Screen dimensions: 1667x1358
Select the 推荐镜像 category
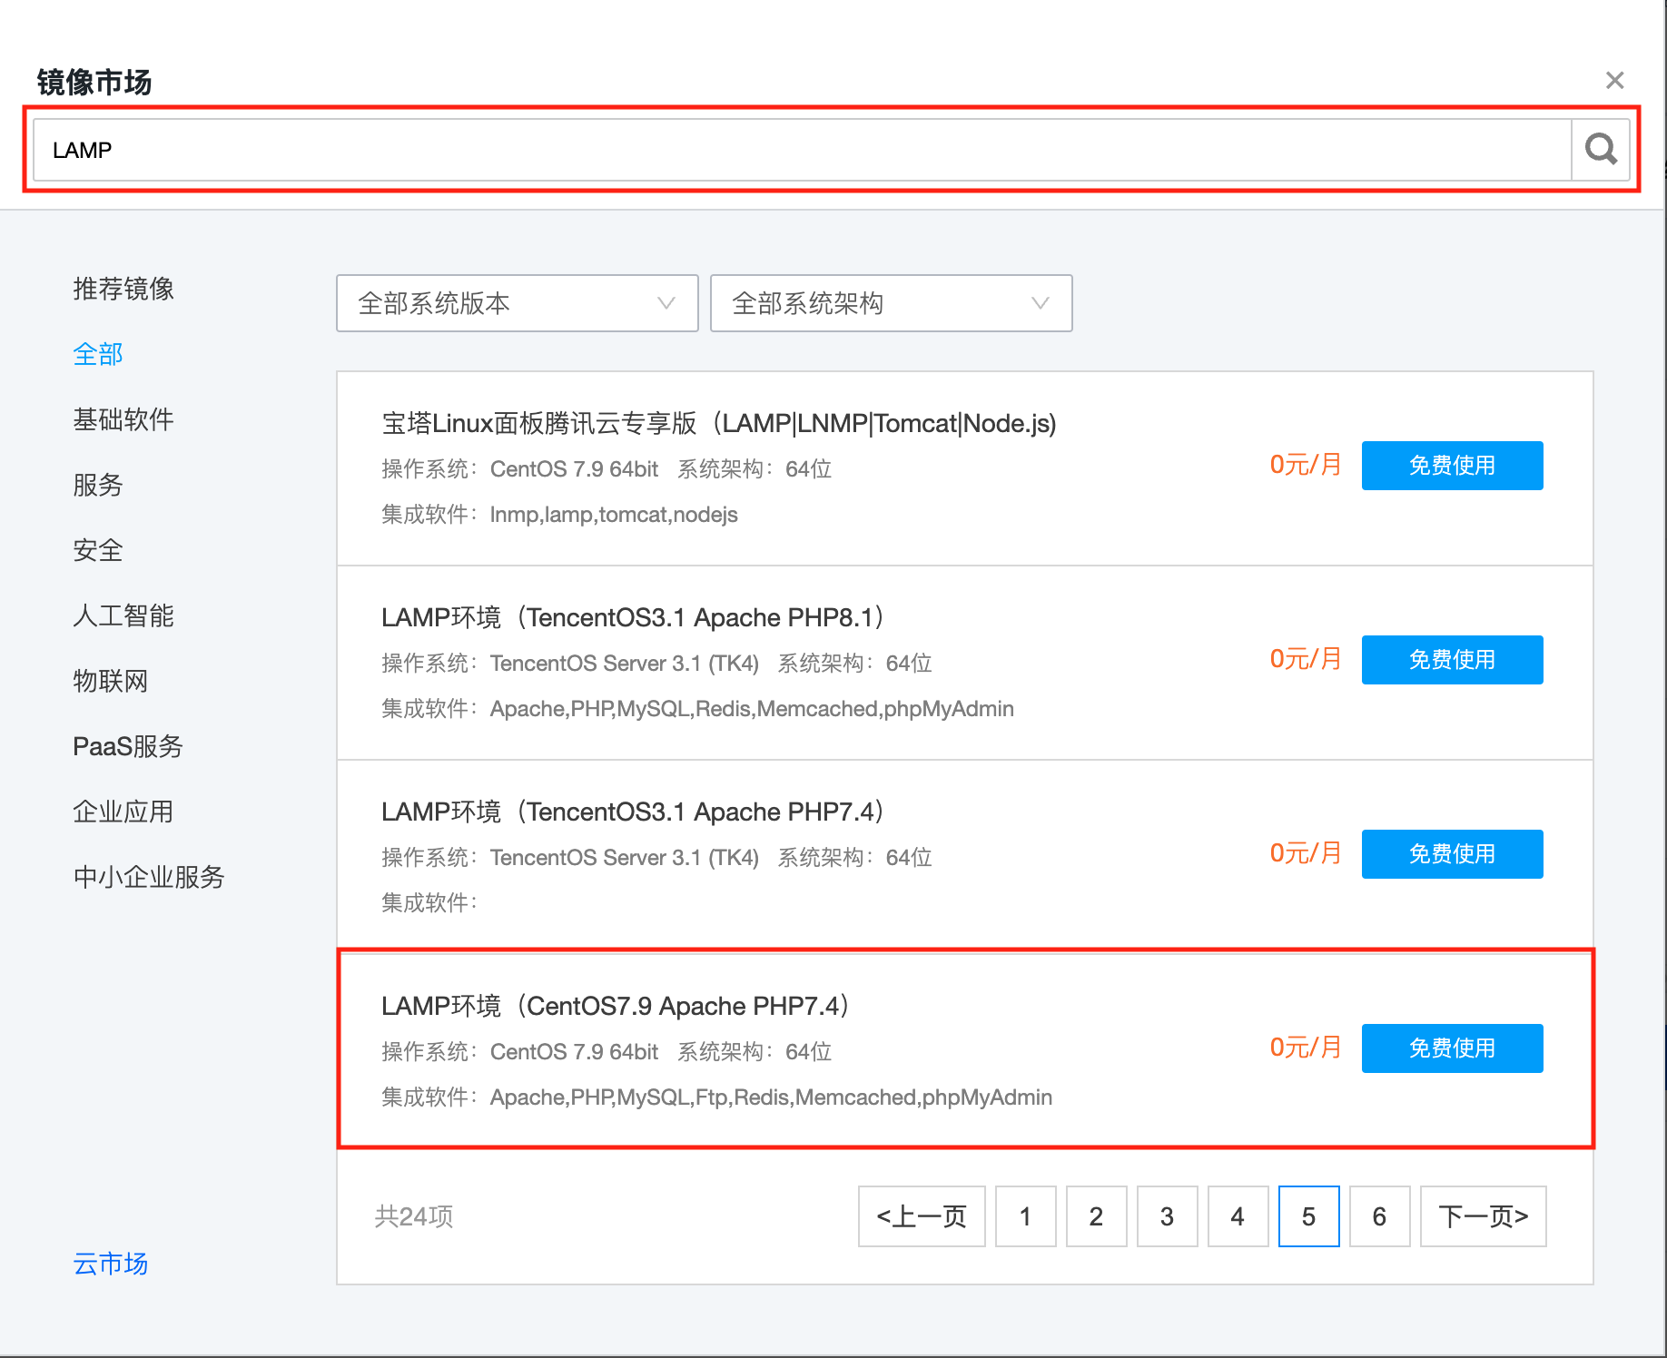click(x=123, y=289)
